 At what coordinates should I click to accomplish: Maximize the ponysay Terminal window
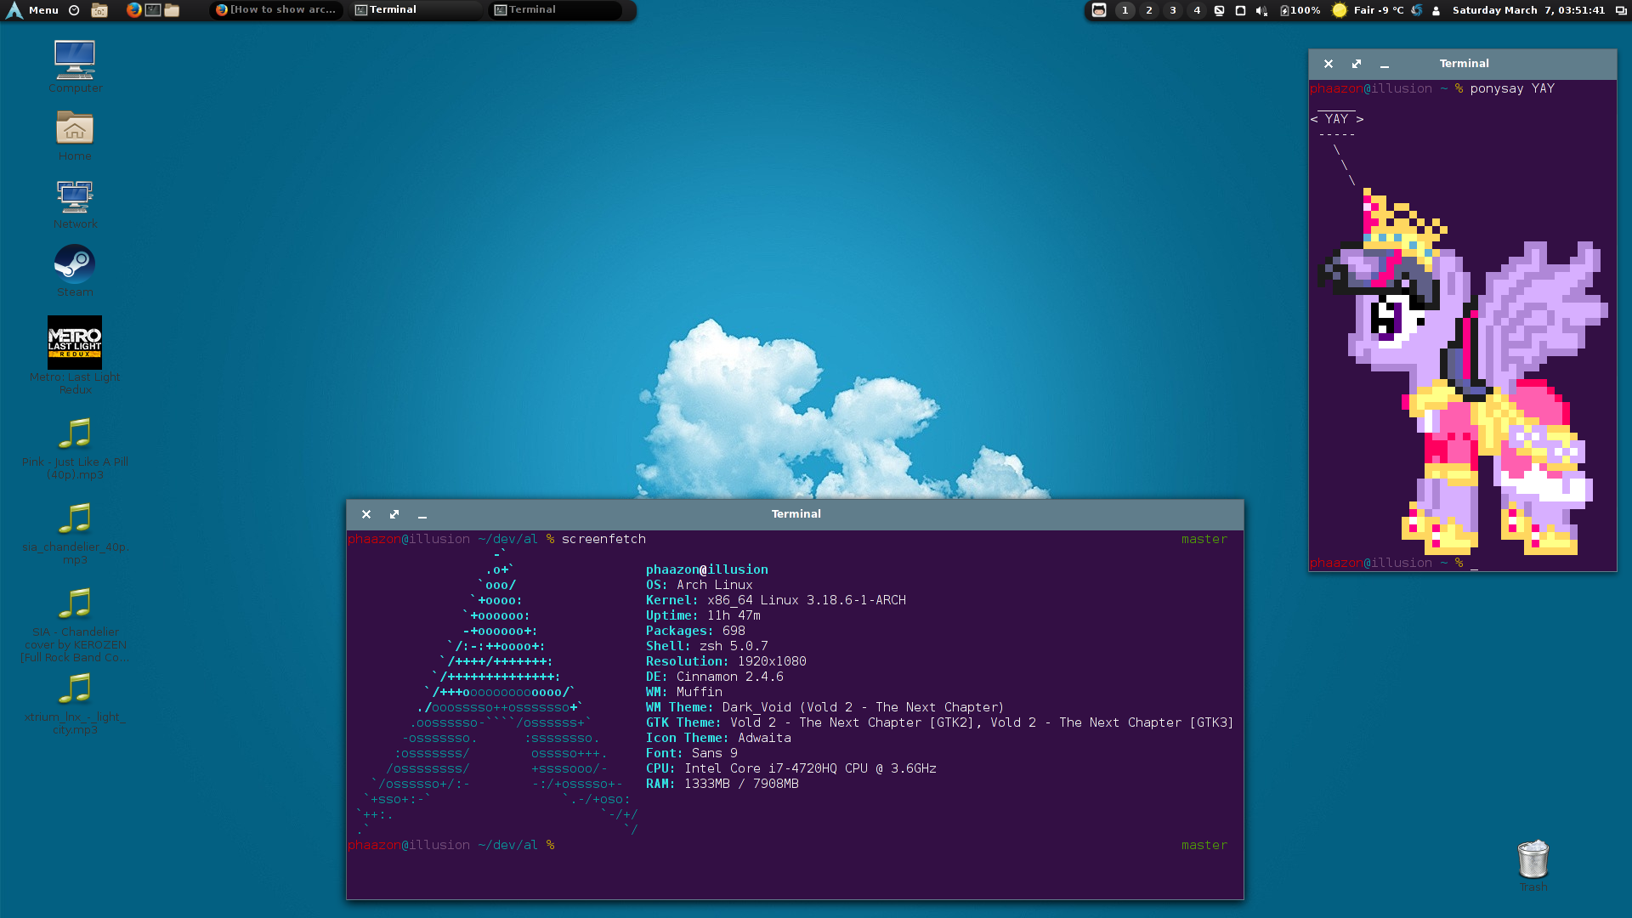click(1357, 64)
